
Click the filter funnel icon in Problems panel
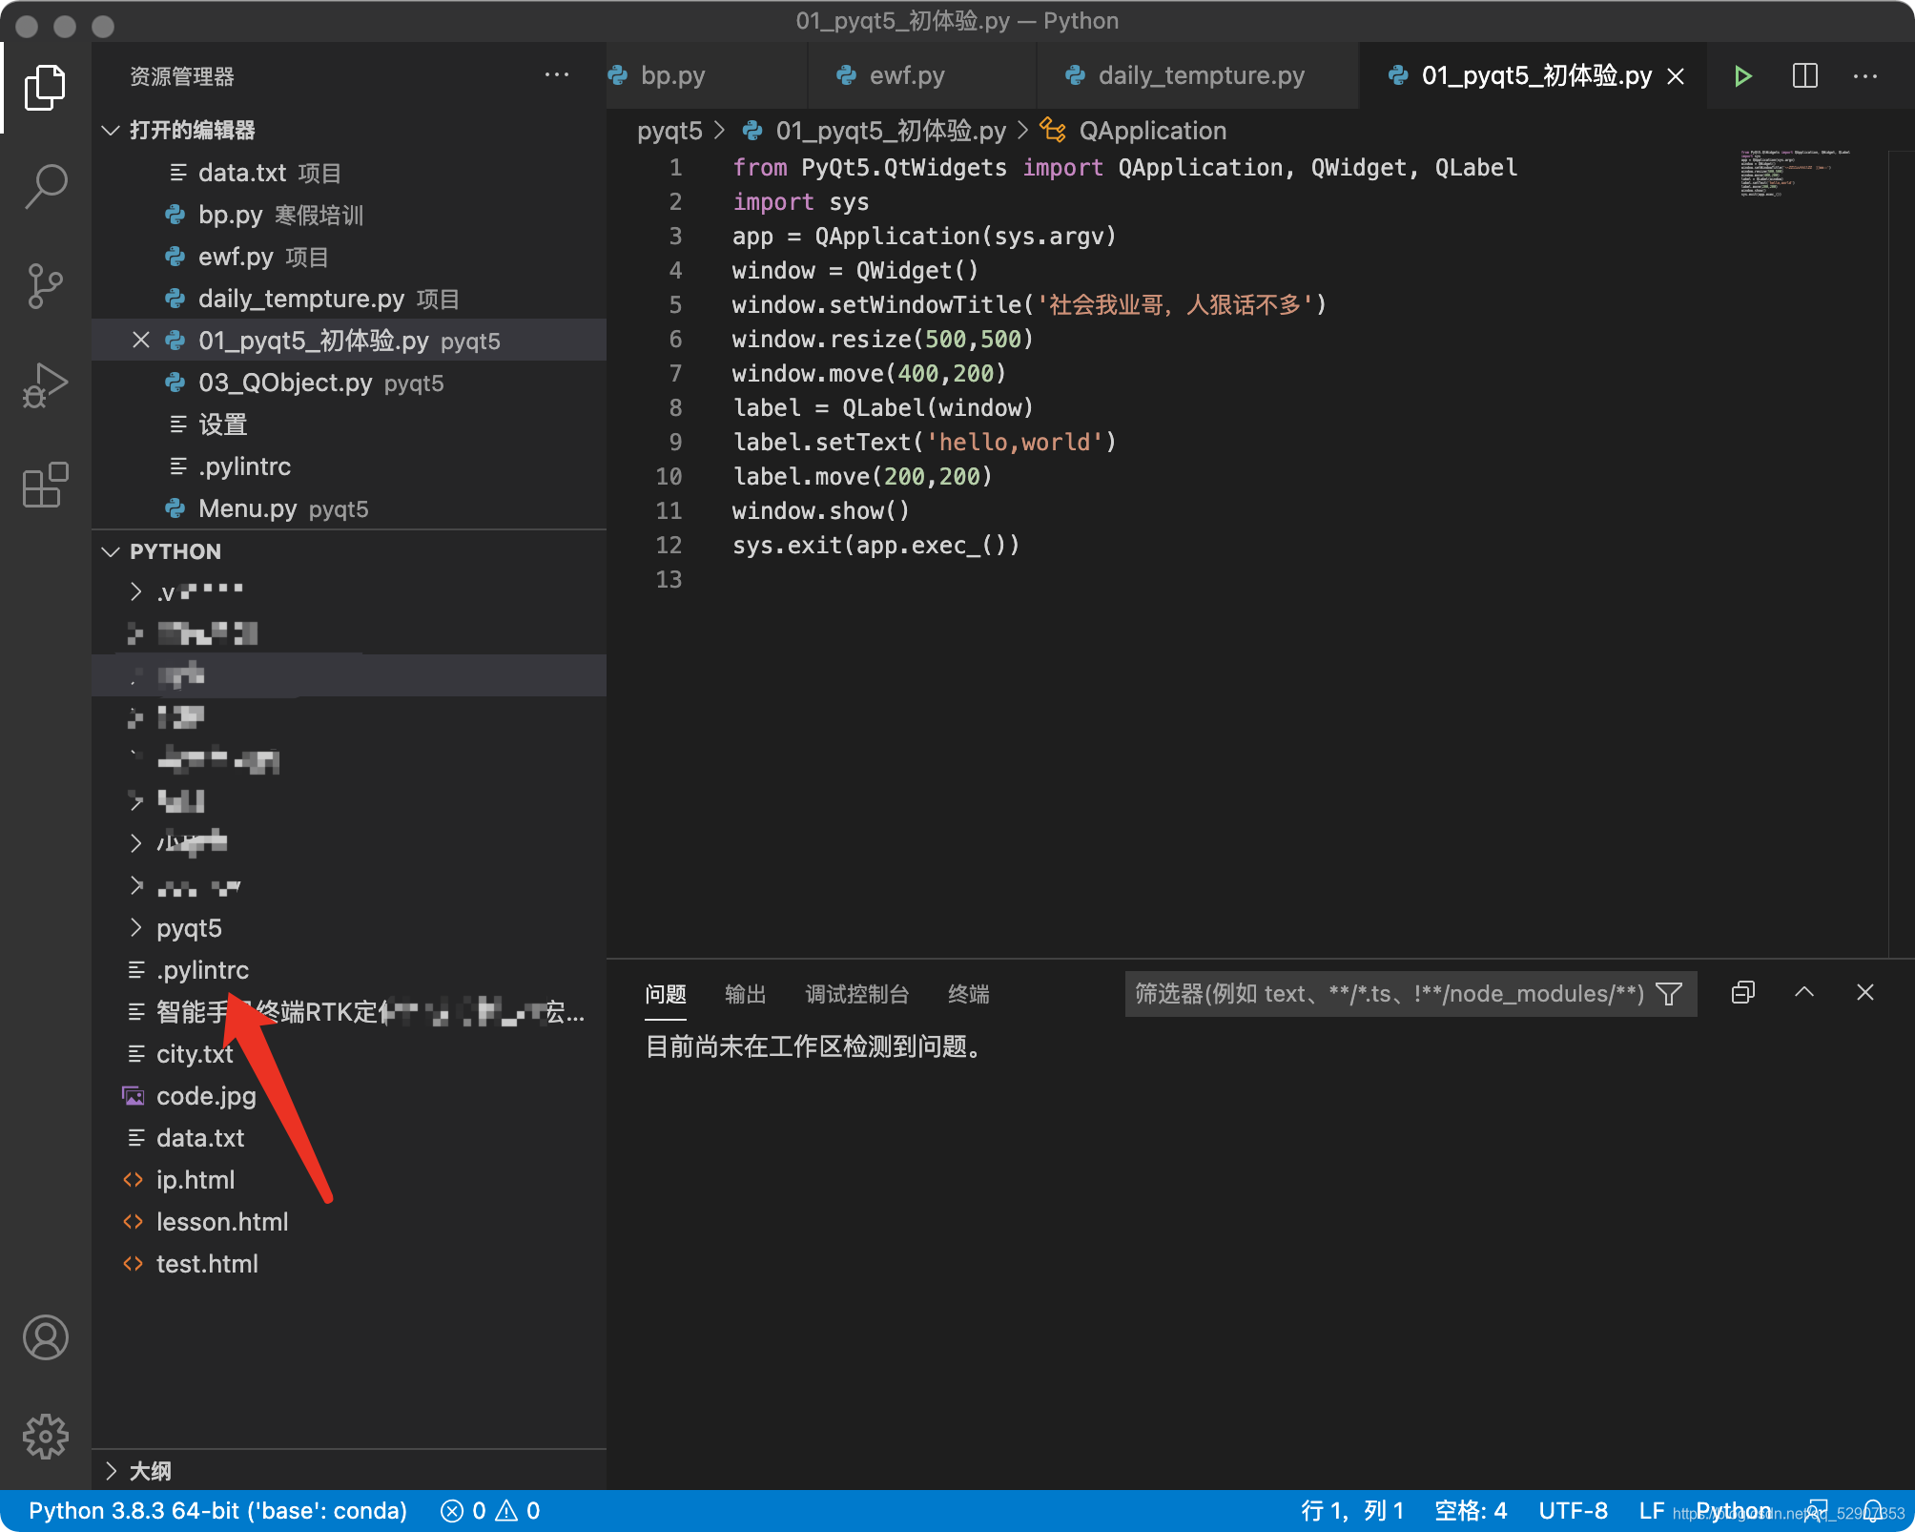[x=1669, y=994]
